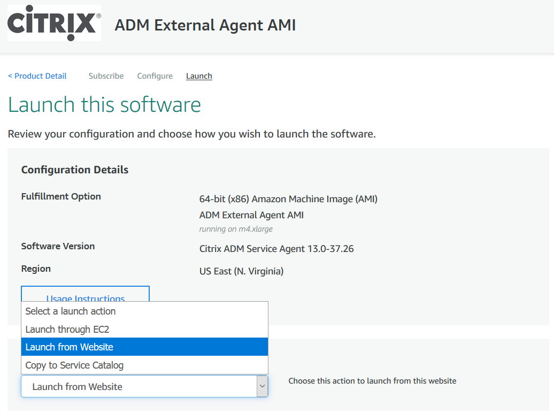Click the '64-bit (x86) Amazon Machine Image' text
Screen dimensions: 554x413
click(x=288, y=199)
